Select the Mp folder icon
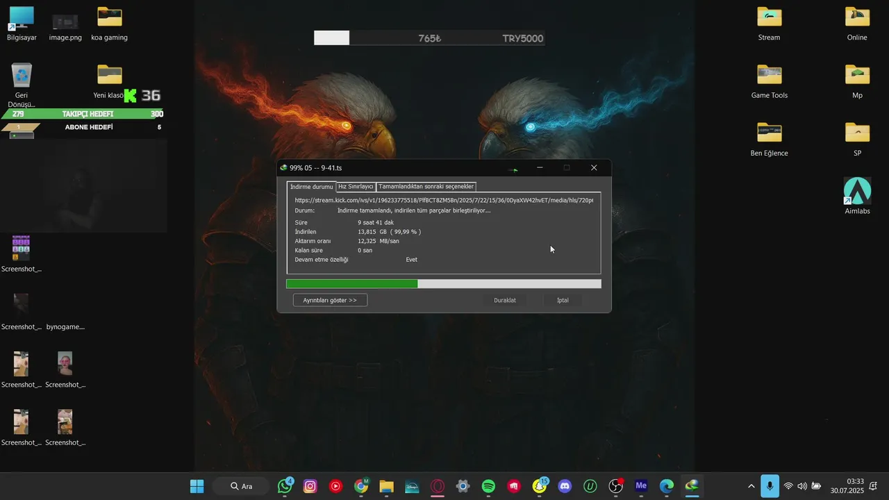Screen dimensions: 889x500 857,82
